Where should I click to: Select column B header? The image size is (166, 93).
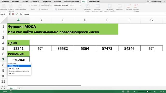(x=40, y=20)
